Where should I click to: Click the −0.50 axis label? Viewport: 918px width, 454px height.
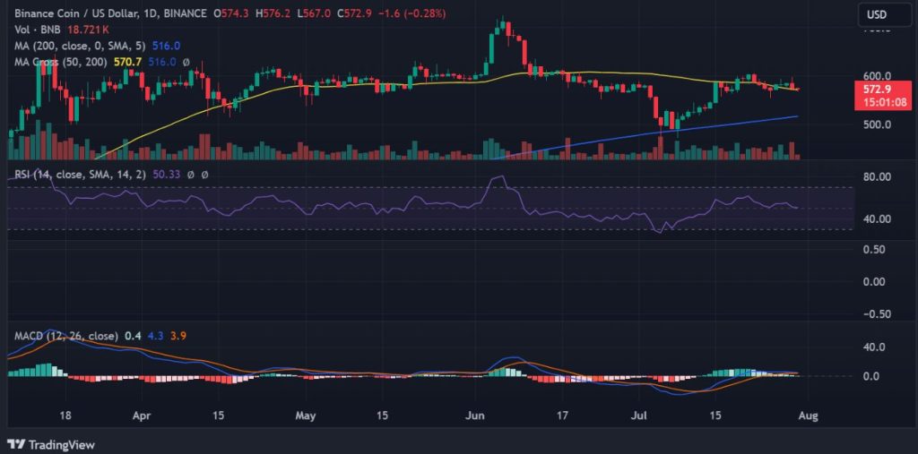point(876,313)
